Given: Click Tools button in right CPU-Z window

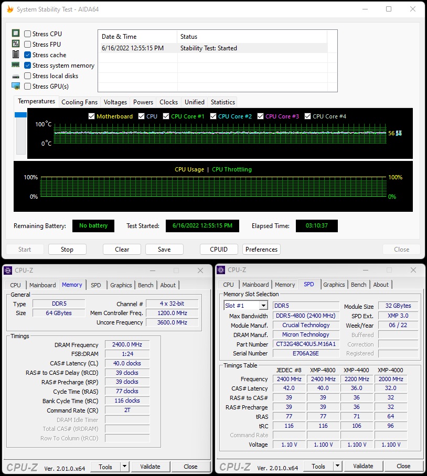Looking at the screenshot, I should point(318,466).
